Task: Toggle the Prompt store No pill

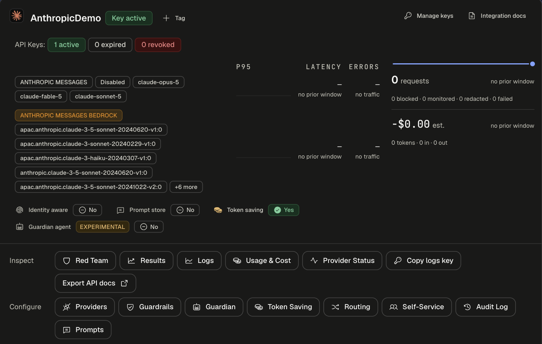Action: coord(185,210)
